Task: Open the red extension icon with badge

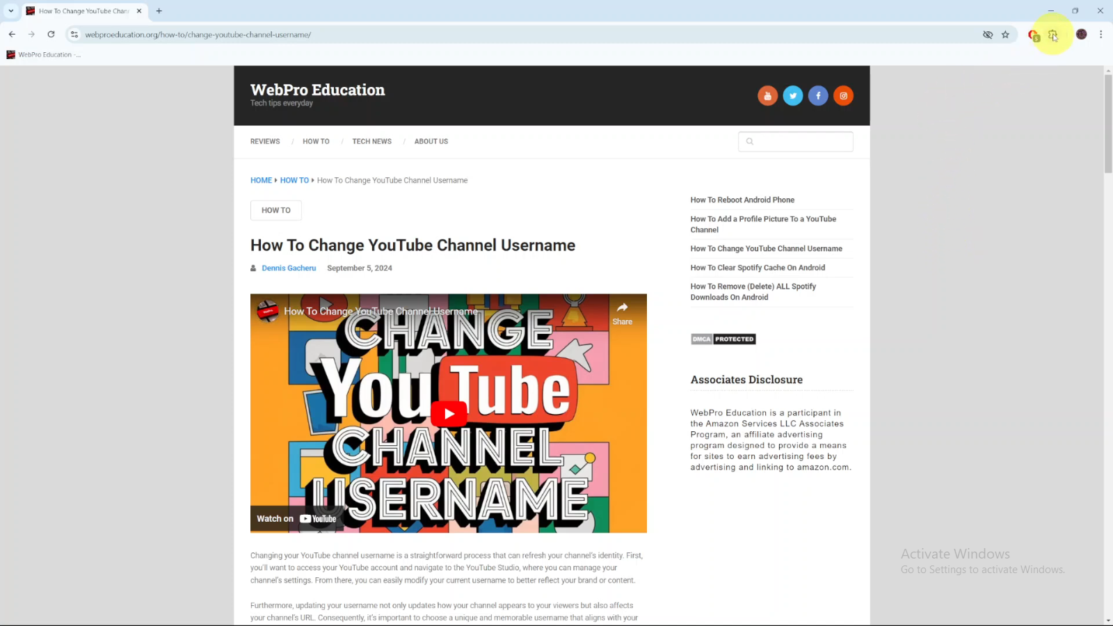Action: point(1034,35)
